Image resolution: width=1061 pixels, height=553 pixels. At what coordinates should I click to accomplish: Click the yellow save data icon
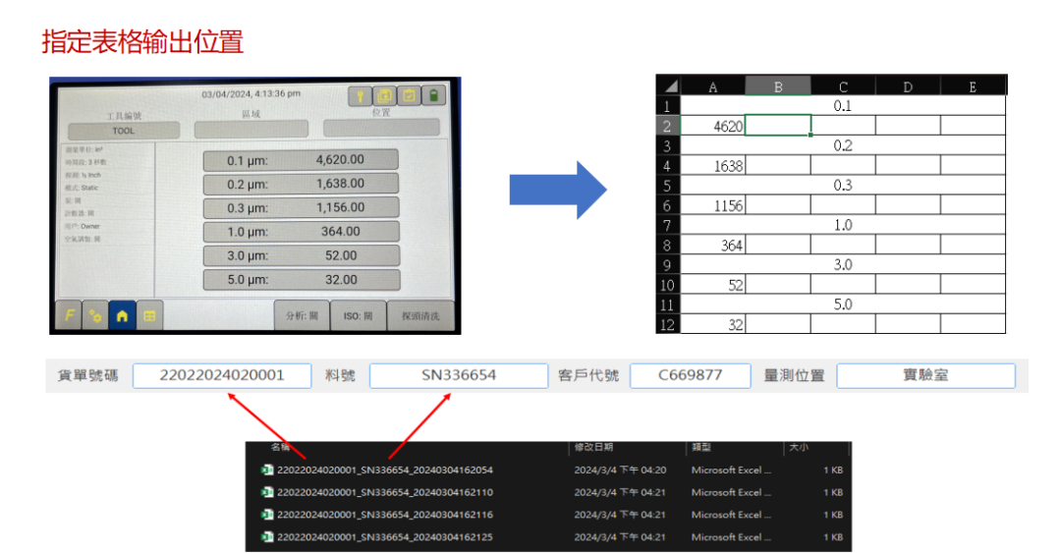(384, 96)
